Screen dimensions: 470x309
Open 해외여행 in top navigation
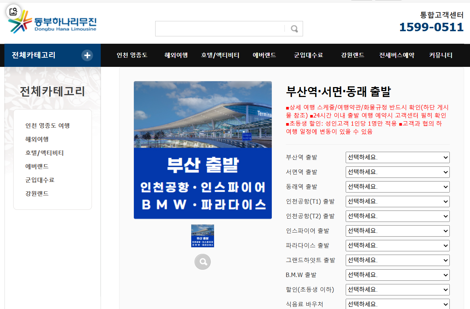pyautogui.click(x=176, y=55)
